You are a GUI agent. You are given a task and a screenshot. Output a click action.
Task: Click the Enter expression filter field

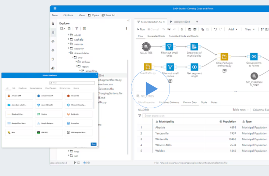point(206,116)
